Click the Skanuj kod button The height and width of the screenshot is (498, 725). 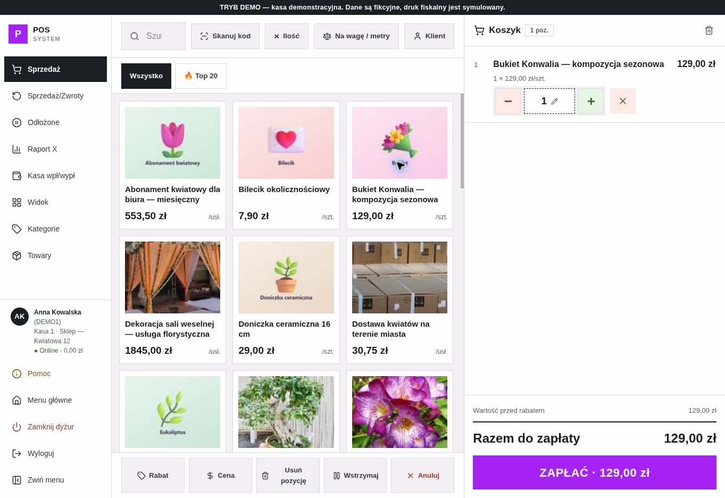tap(225, 36)
